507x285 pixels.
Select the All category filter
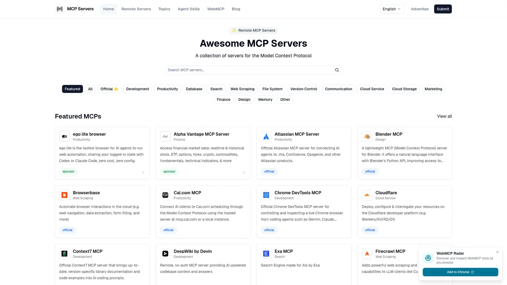coord(90,89)
